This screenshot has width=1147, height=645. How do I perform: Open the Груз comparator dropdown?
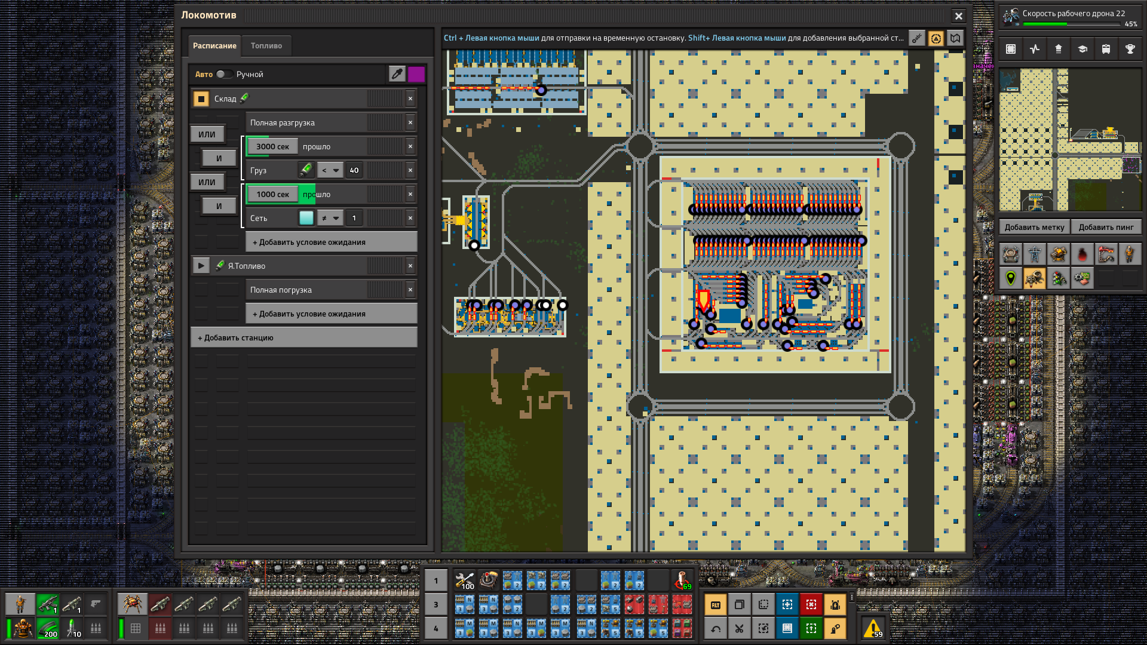(x=330, y=170)
